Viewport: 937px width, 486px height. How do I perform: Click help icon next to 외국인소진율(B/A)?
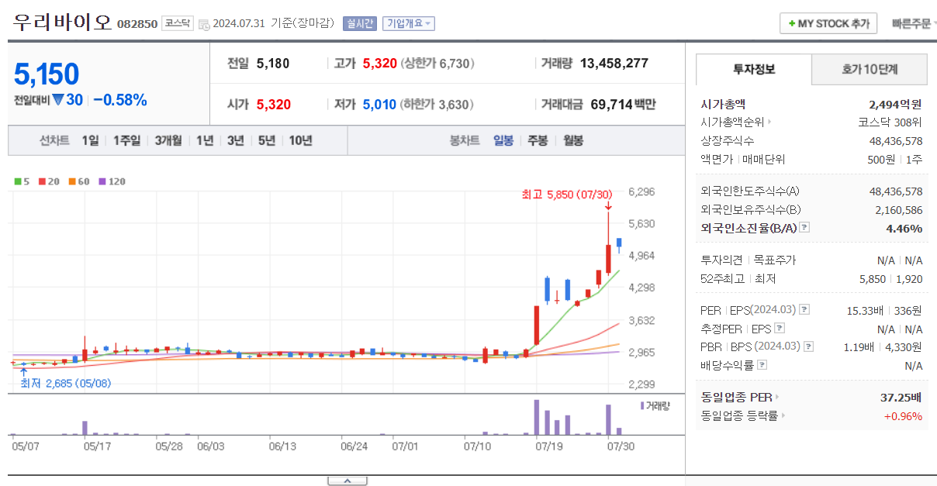point(804,228)
